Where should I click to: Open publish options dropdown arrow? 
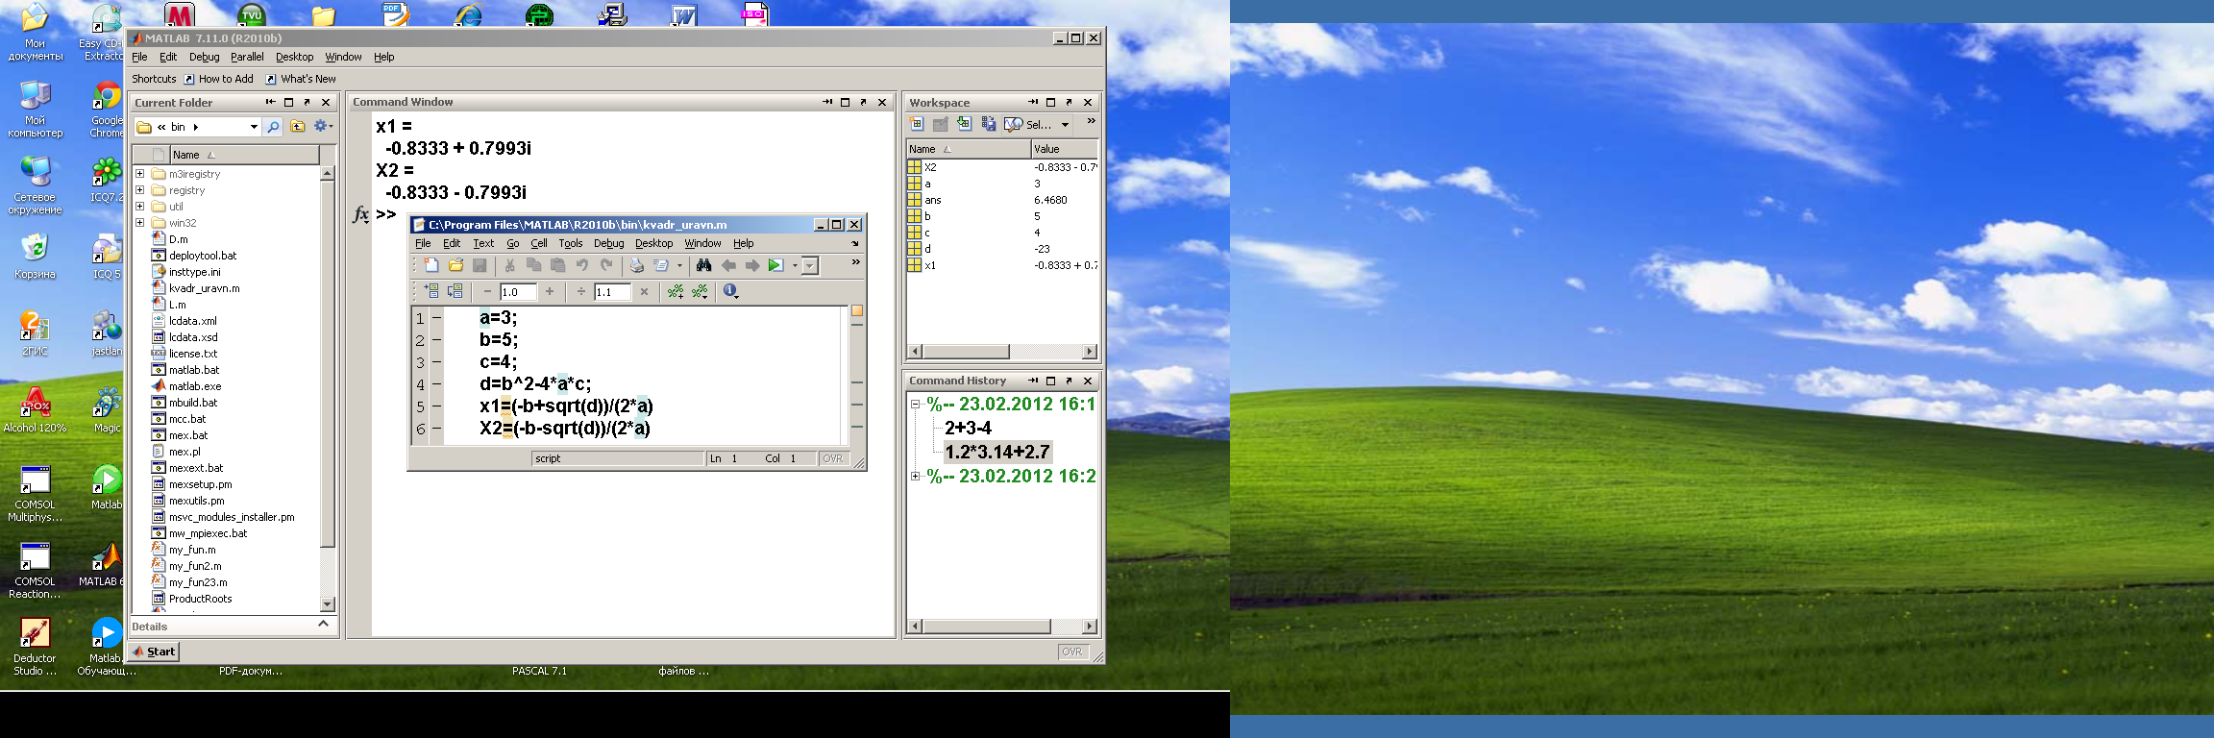pyautogui.click(x=679, y=265)
